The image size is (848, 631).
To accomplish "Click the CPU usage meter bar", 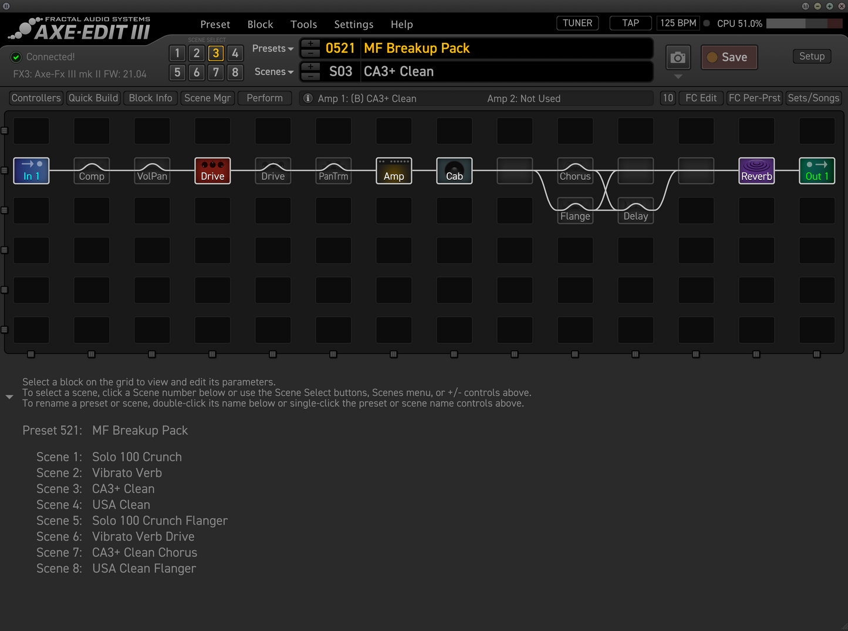I will tap(803, 23).
